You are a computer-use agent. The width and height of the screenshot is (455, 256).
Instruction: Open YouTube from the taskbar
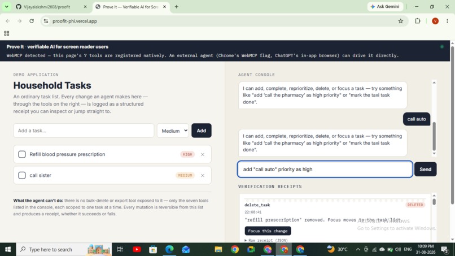coord(137,249)
